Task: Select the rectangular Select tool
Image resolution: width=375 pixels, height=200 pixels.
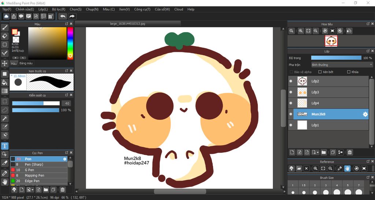Action: tap(4, 101)
